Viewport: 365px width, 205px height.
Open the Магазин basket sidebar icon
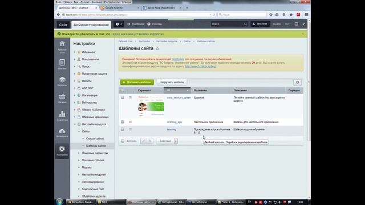(x=62, y=98)
